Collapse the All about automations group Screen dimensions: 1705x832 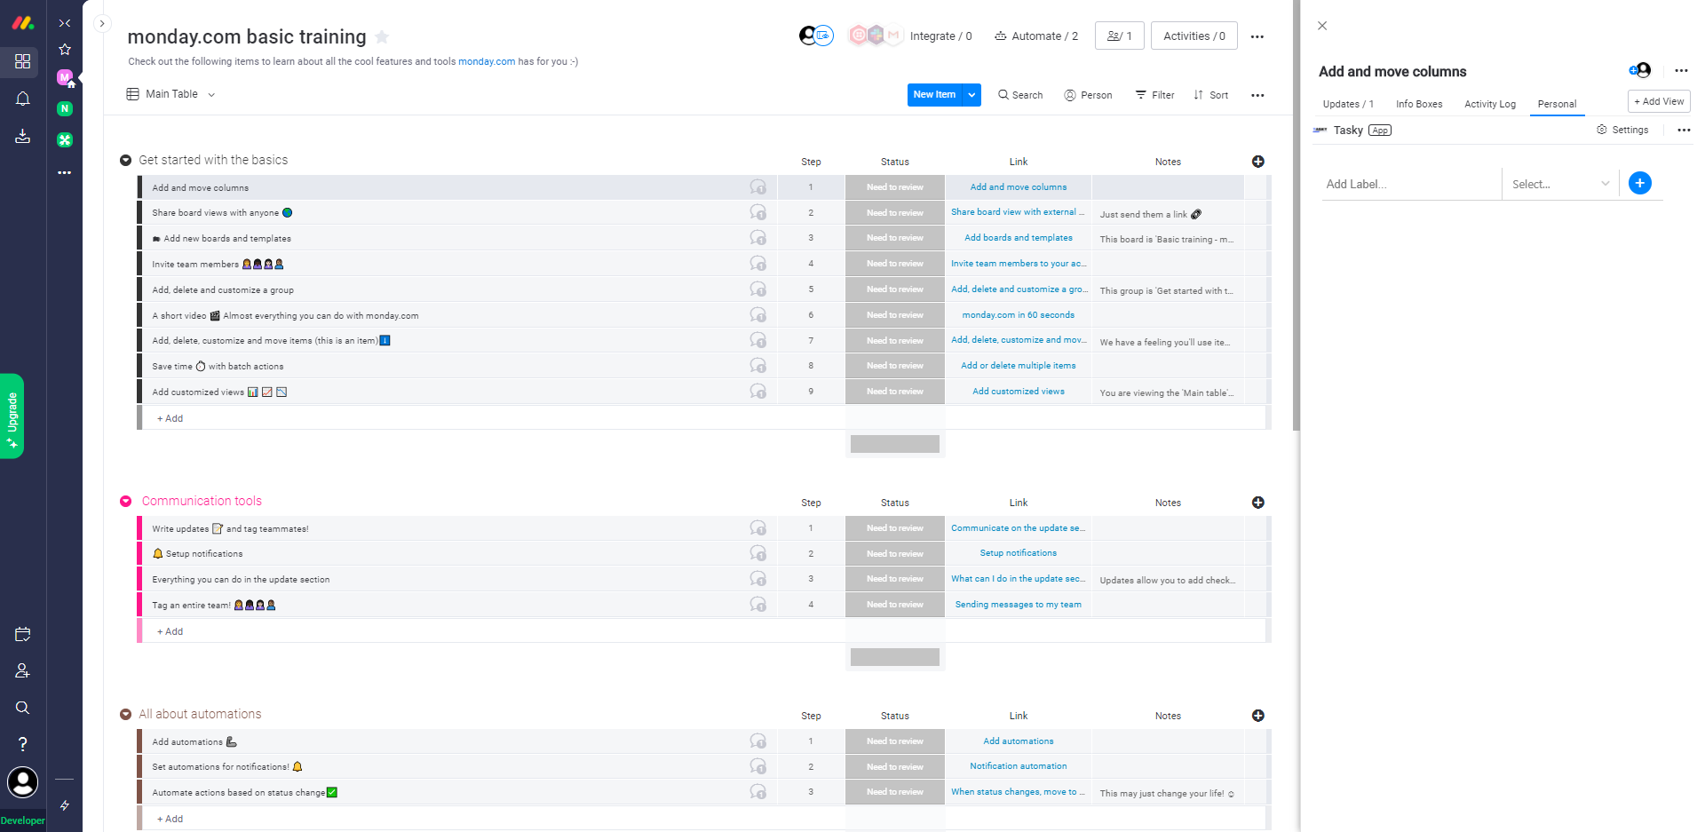126,715
